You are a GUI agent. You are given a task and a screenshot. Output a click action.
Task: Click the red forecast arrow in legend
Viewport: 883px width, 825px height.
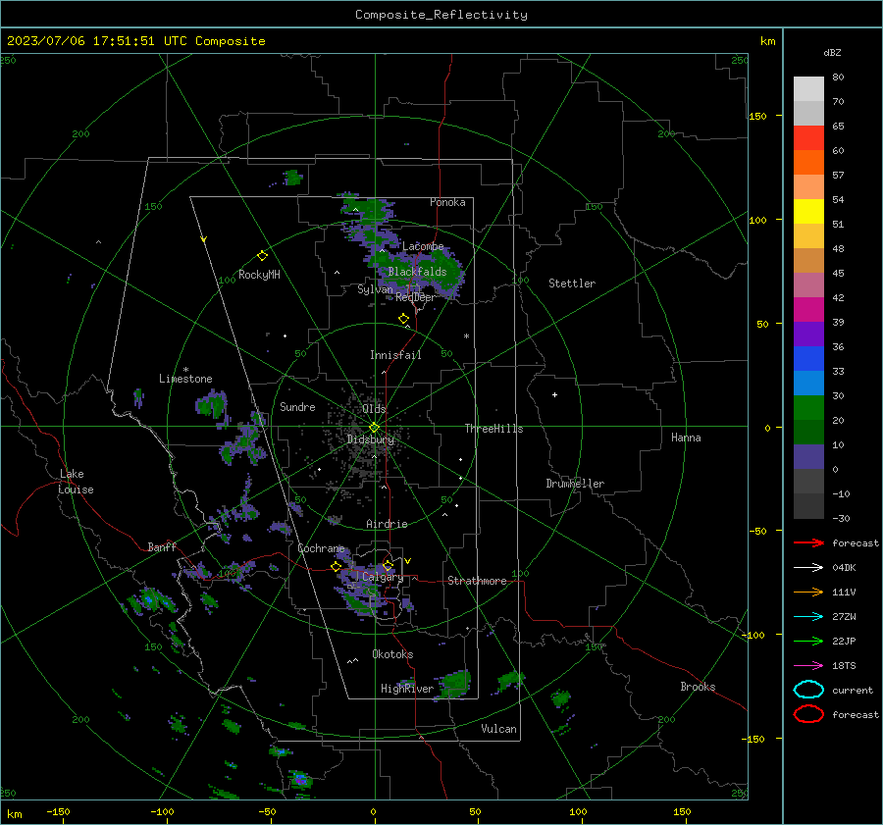point(808,542)
